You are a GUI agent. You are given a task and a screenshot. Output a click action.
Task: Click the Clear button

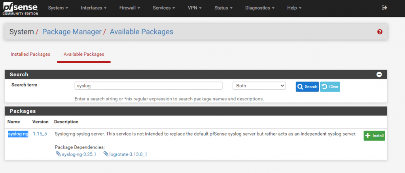tap(330, 86)
